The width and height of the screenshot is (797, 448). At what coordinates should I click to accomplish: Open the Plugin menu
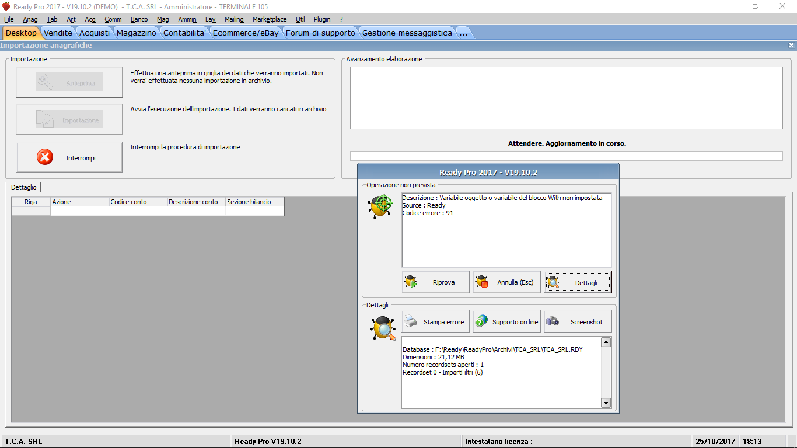[322, 19]
